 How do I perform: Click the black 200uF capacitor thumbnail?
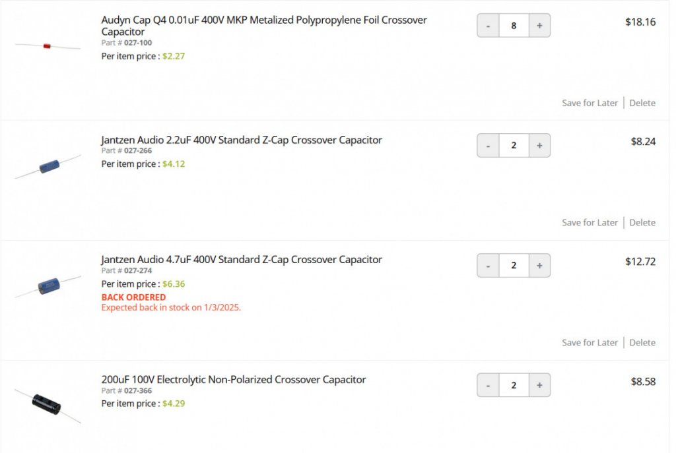(48, 406)
